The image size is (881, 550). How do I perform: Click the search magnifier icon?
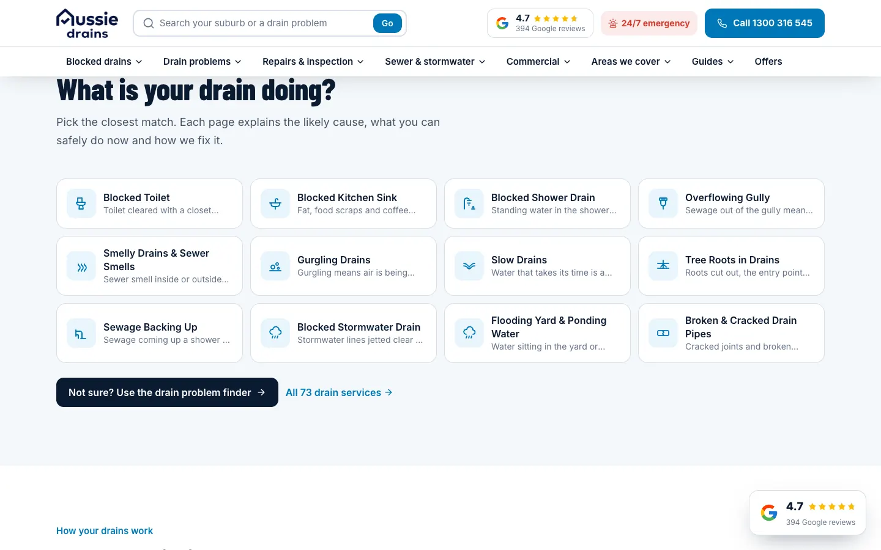[149, 23]
